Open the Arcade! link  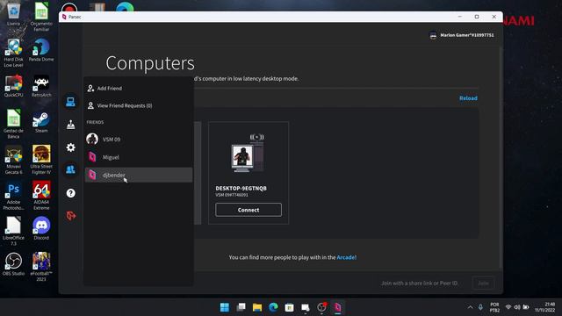(x=346, y=257)
